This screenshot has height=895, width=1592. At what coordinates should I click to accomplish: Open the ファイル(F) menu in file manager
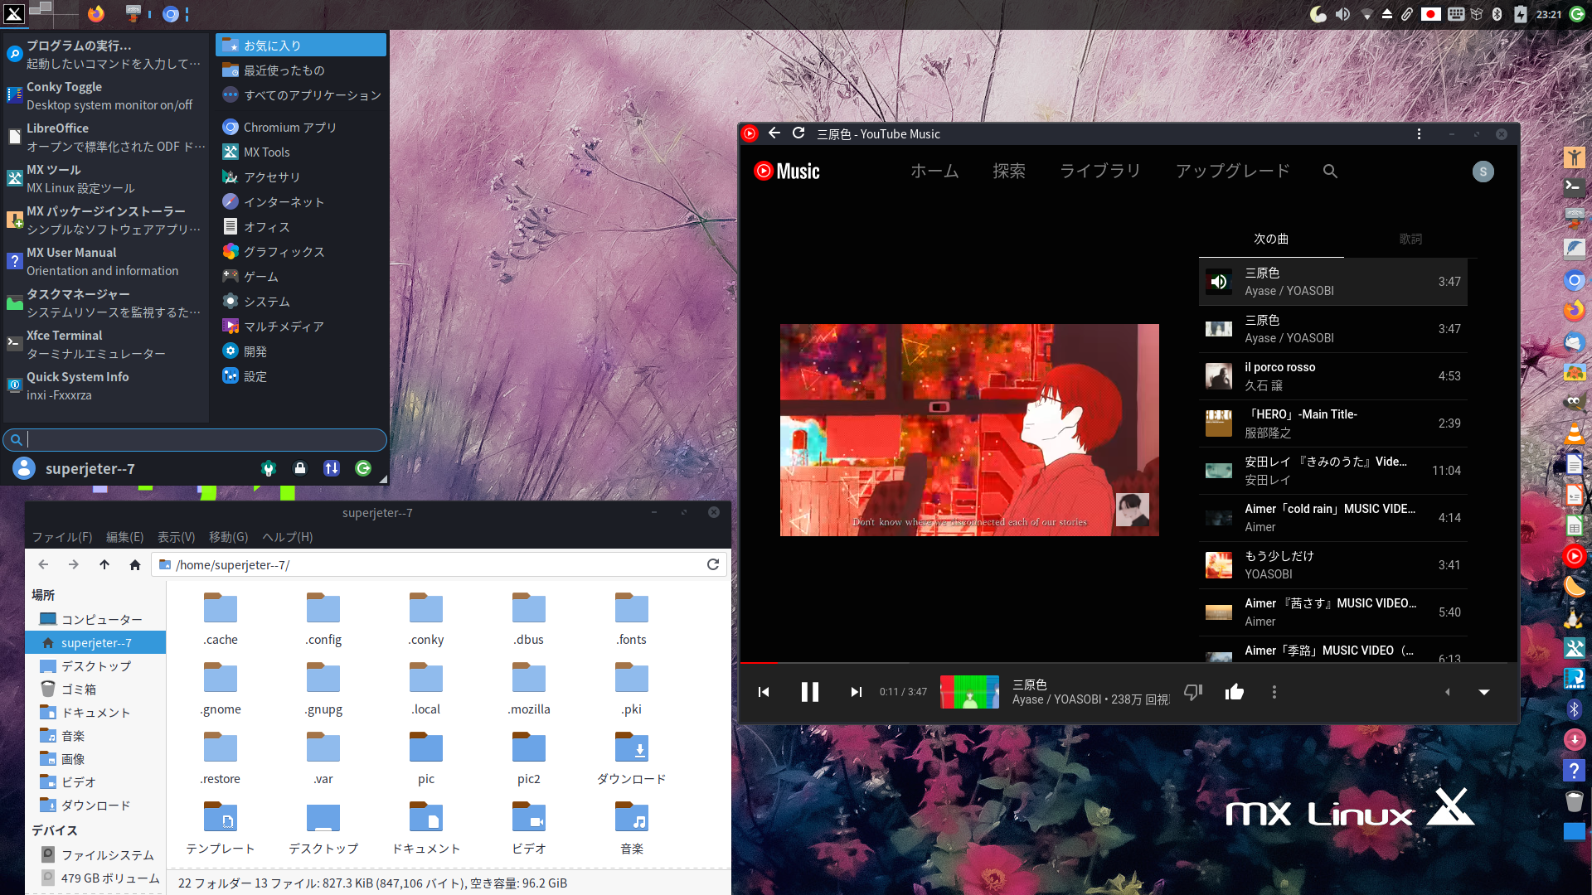tap(62, 537)
